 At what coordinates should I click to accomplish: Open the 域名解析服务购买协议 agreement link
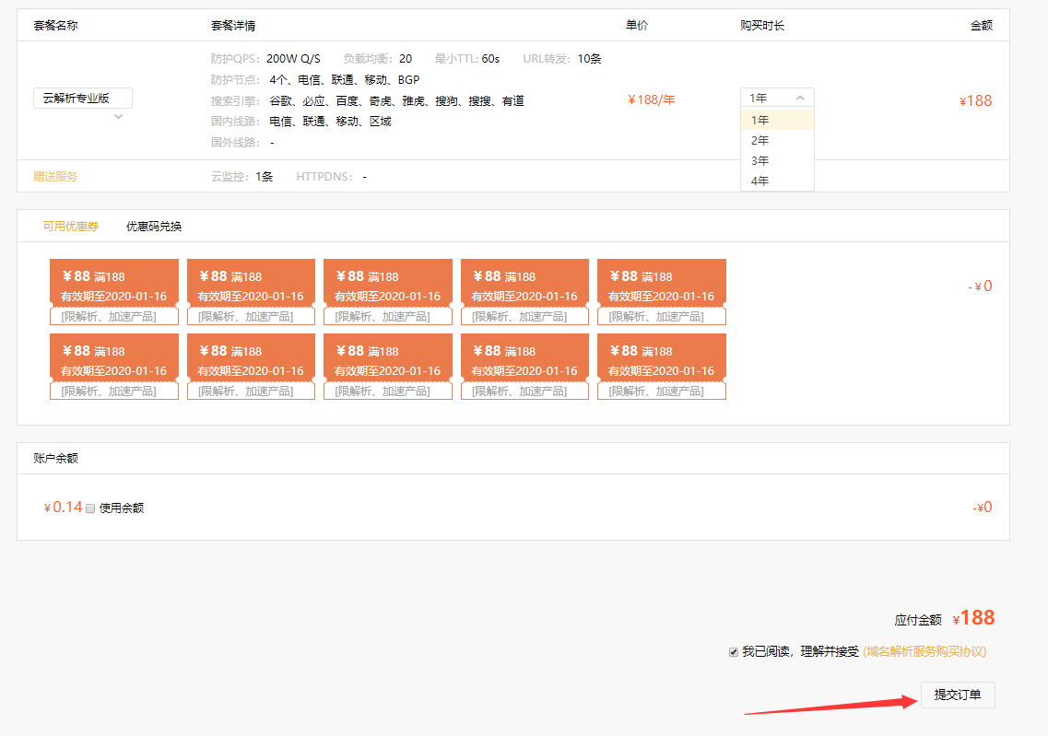pos(924,651)
